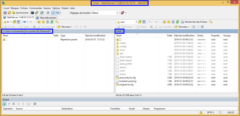Select the .bash_history file
The width and height of the screenshot is (240, 116).
[124, 57]
